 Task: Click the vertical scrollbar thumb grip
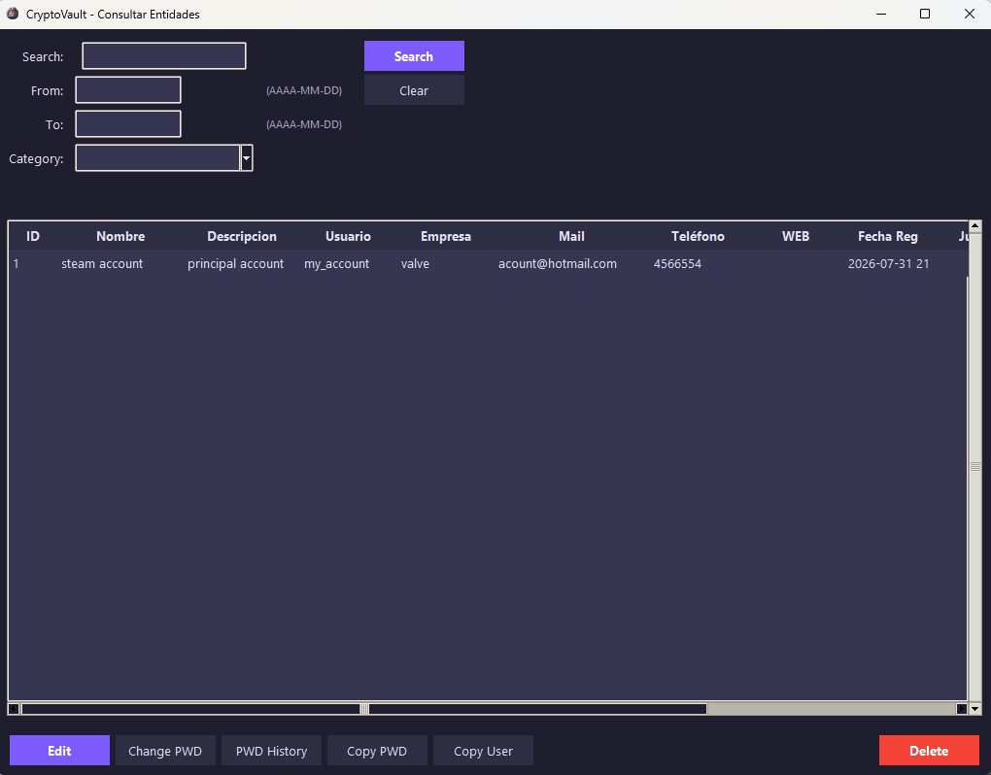coord(974,466)
